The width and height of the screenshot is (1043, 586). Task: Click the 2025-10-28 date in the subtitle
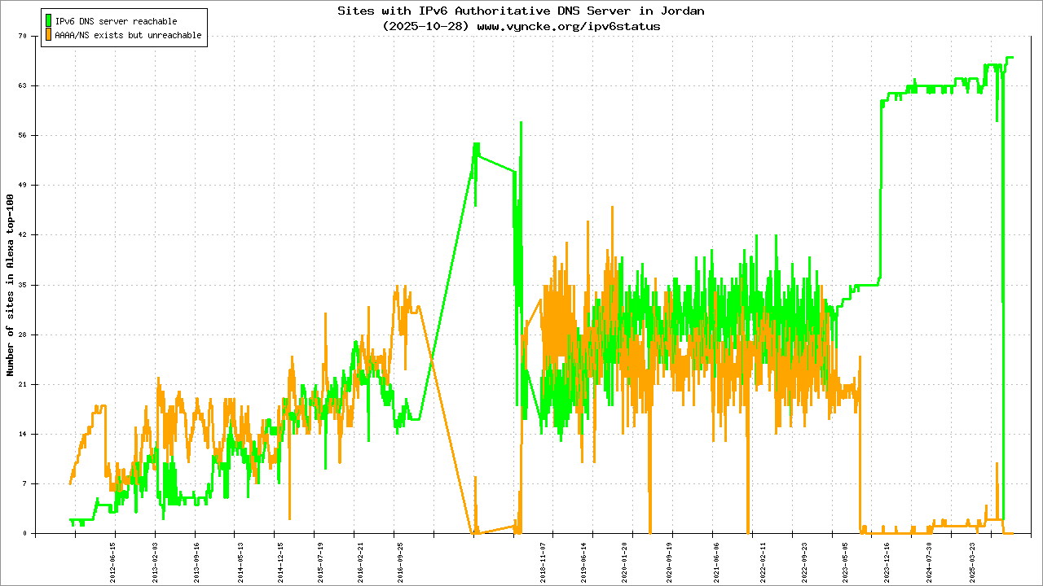pyautogui.click(x=426, y=26)
